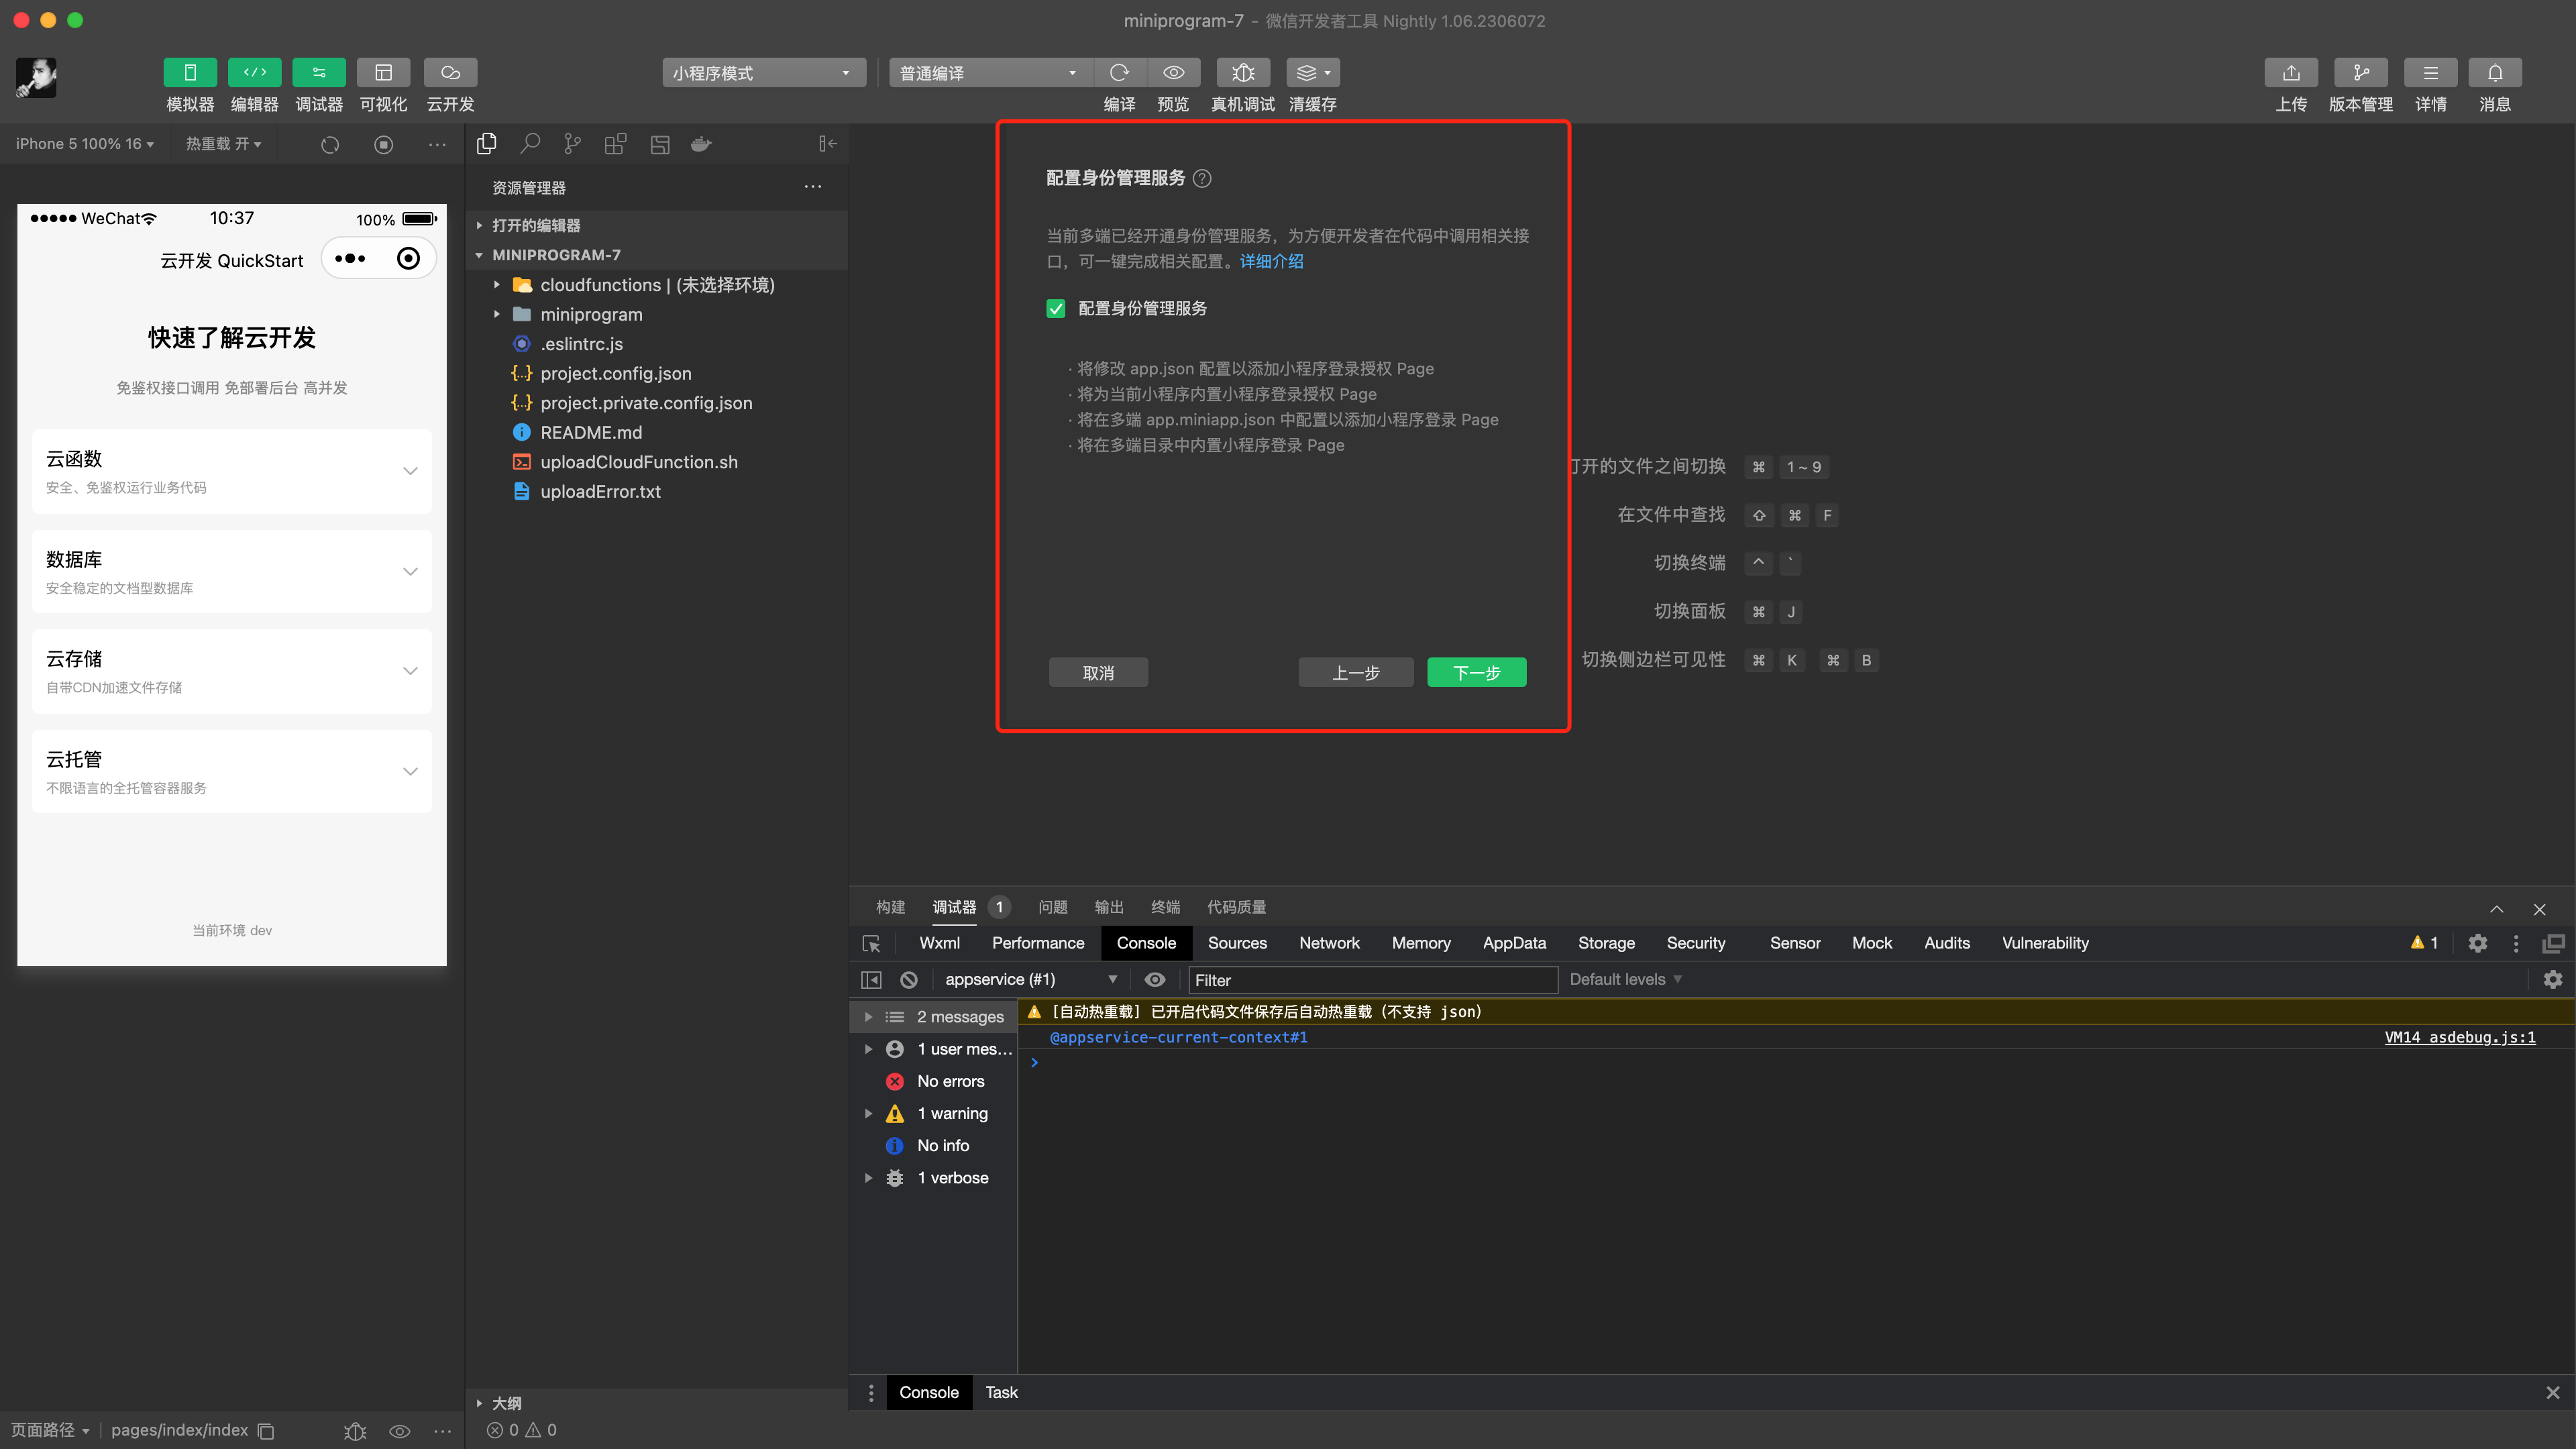Open hot reload (热重载) dropdown

[223, 144]
